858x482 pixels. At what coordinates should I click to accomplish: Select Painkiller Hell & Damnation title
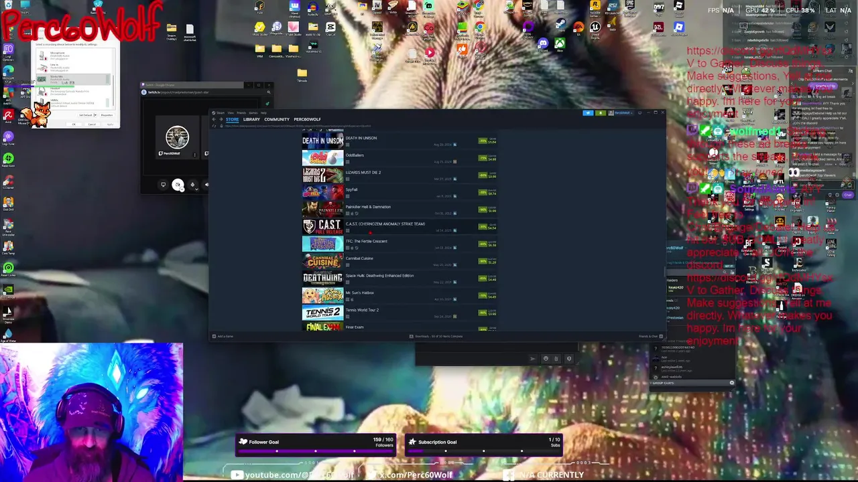(x=368, y=207)
